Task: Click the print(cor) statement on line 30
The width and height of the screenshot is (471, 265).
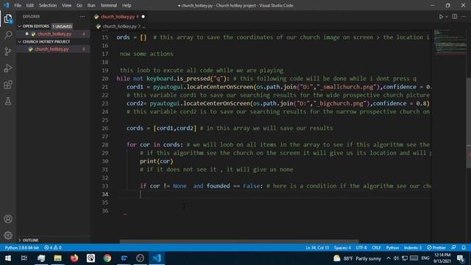Action: pos(157,161)
